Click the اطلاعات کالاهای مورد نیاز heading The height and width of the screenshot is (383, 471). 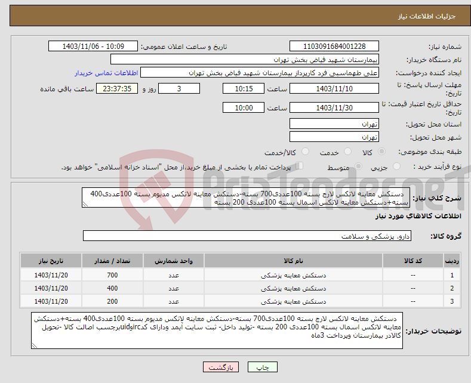pyautogui.click(x=418, y=216)
